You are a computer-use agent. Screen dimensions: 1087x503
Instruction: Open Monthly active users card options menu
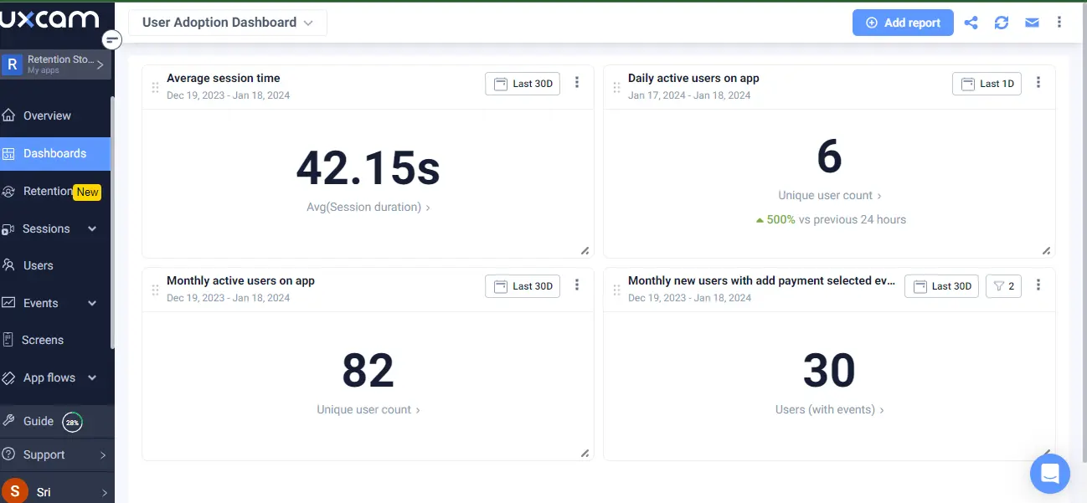pyautogui.click(x=577, y=285)
